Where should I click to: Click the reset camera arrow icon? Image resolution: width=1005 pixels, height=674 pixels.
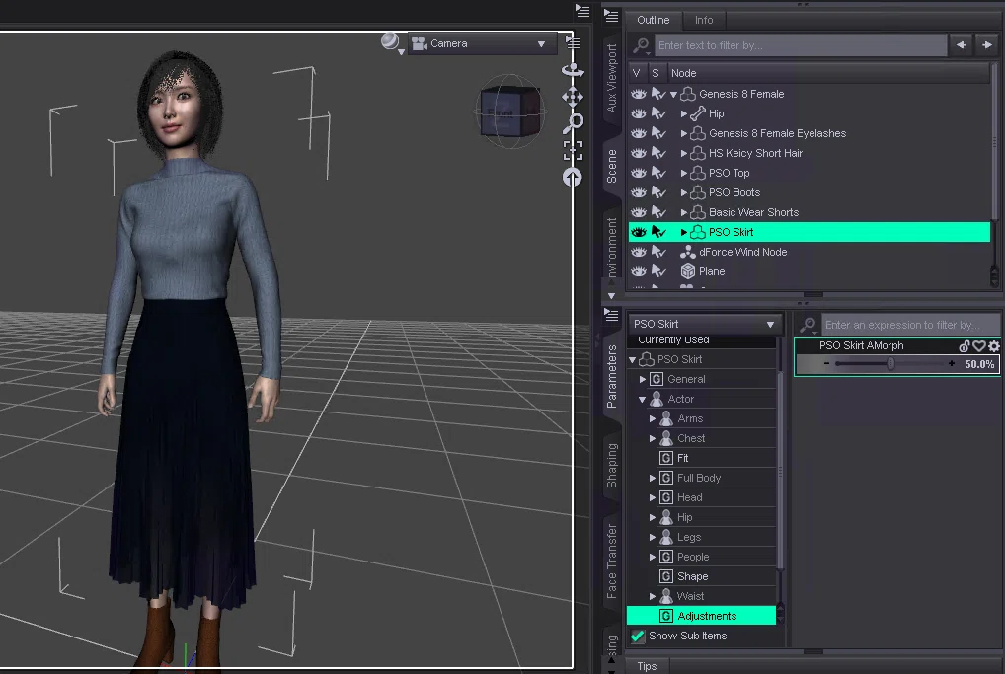573,178
